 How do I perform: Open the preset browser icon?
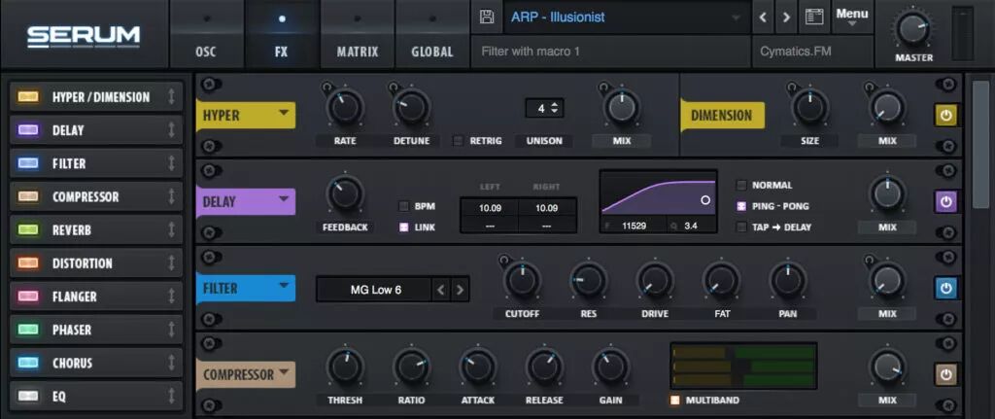pos(814,17)
